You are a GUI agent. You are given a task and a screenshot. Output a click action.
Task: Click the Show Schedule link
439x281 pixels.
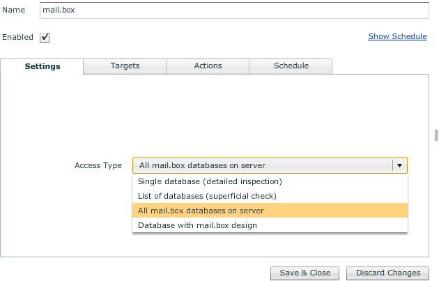[x=397, y=36]
